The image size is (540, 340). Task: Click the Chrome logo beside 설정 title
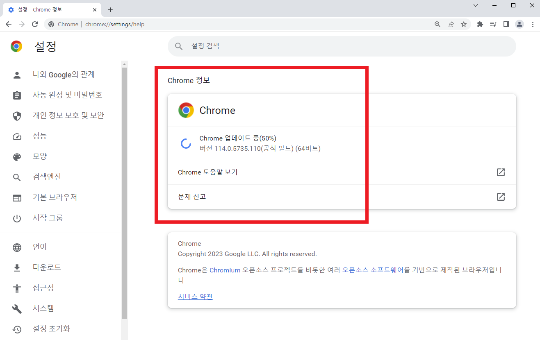point(16,46)
